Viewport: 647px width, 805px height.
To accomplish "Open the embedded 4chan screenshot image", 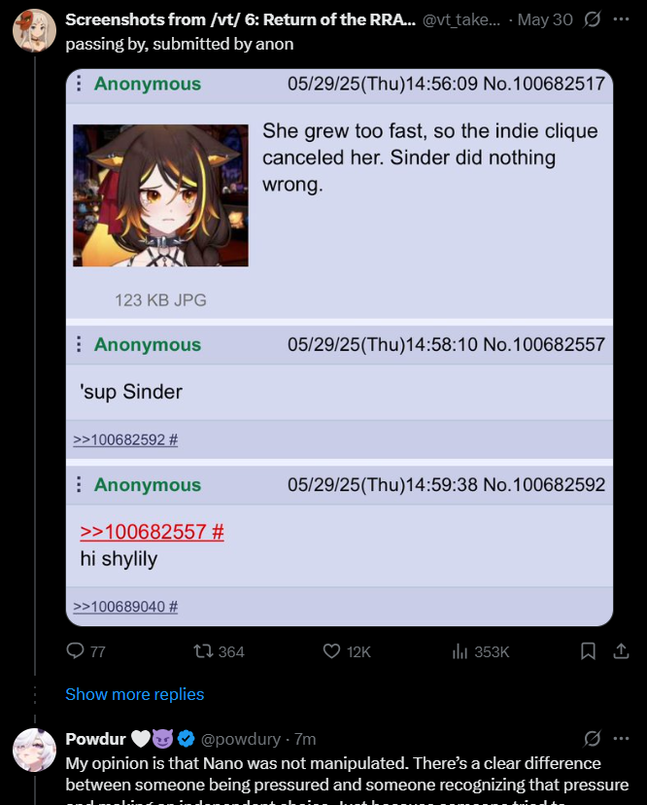I will pos(339,347).
